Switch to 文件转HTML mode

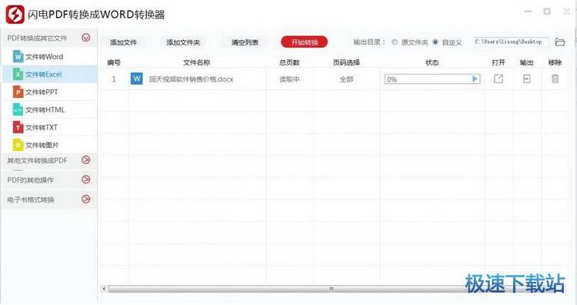click(50, 109)
